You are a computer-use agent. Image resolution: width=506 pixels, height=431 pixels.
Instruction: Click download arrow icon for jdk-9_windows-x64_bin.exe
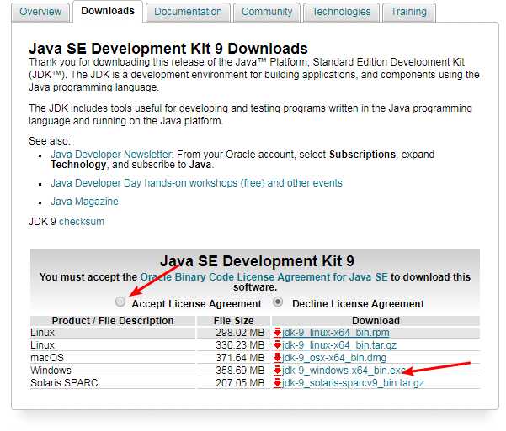[277, 371]
